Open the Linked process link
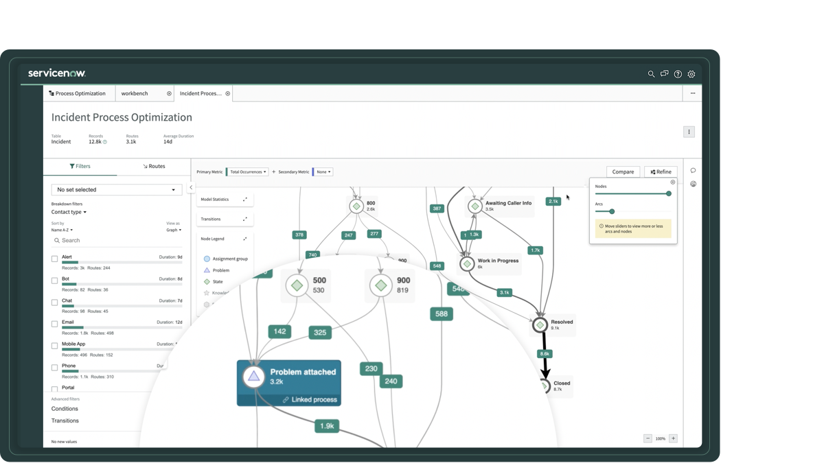The width and height of the screenshot is (824, 463). click(310, 400)
